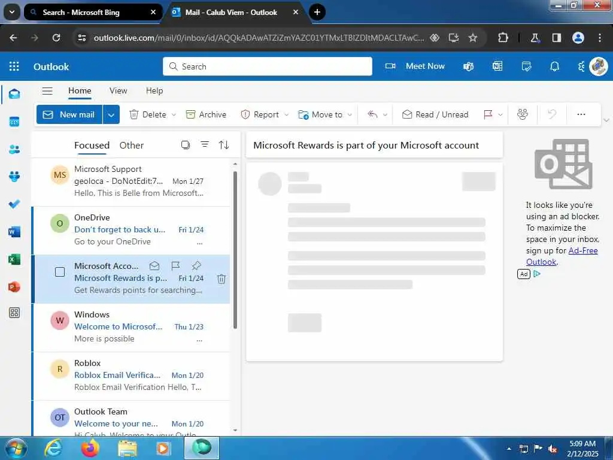Launch PowerPoint from the sidebar
This screenshot has height=460, width=613.
click(14, 287)
